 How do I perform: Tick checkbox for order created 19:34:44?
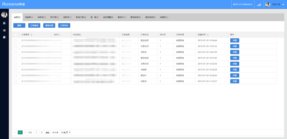15,40
